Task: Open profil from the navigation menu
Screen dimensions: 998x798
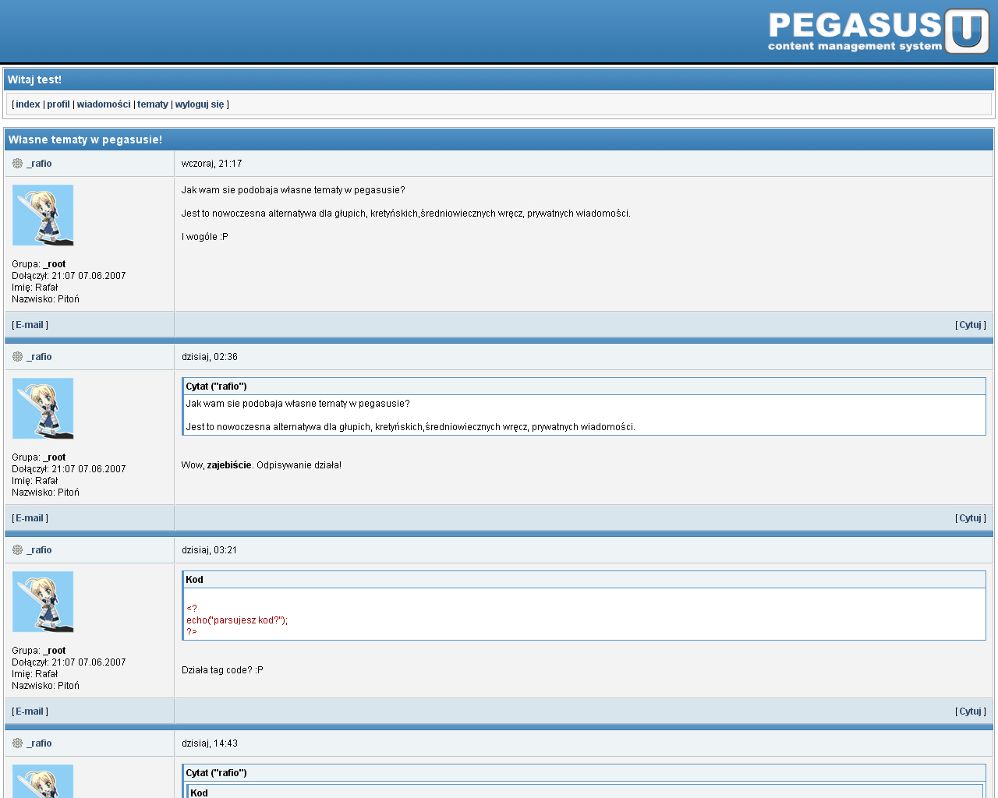Action: coord(58,104)
